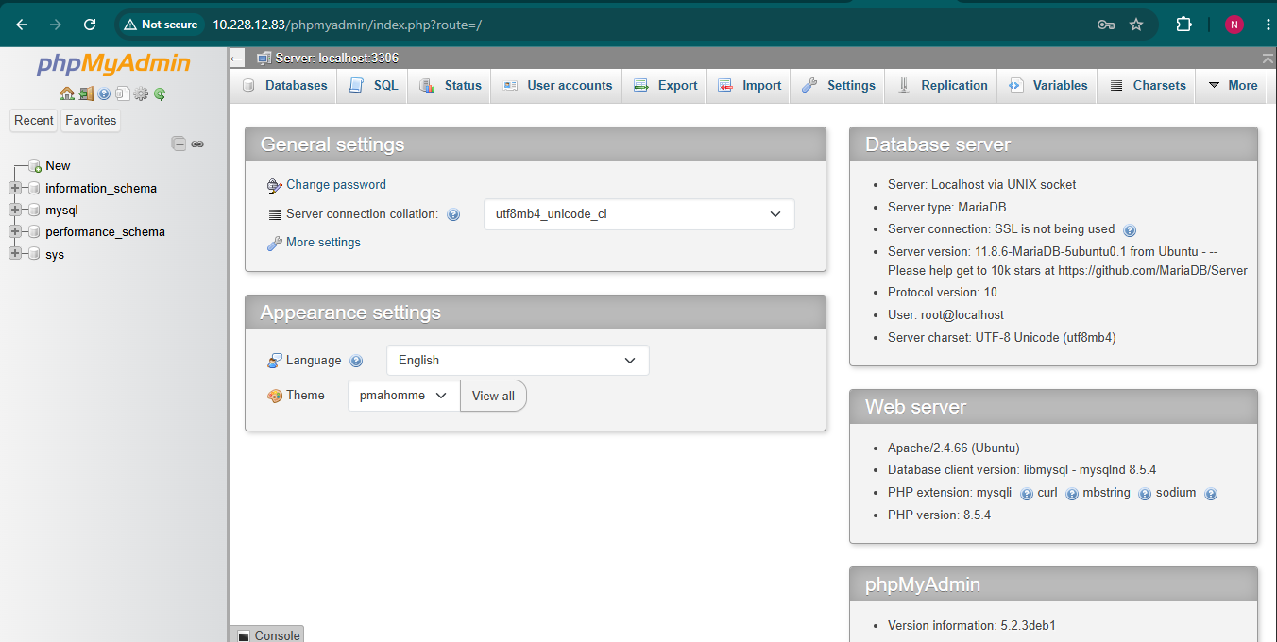Click the Recent tables button

coord(34,120)
